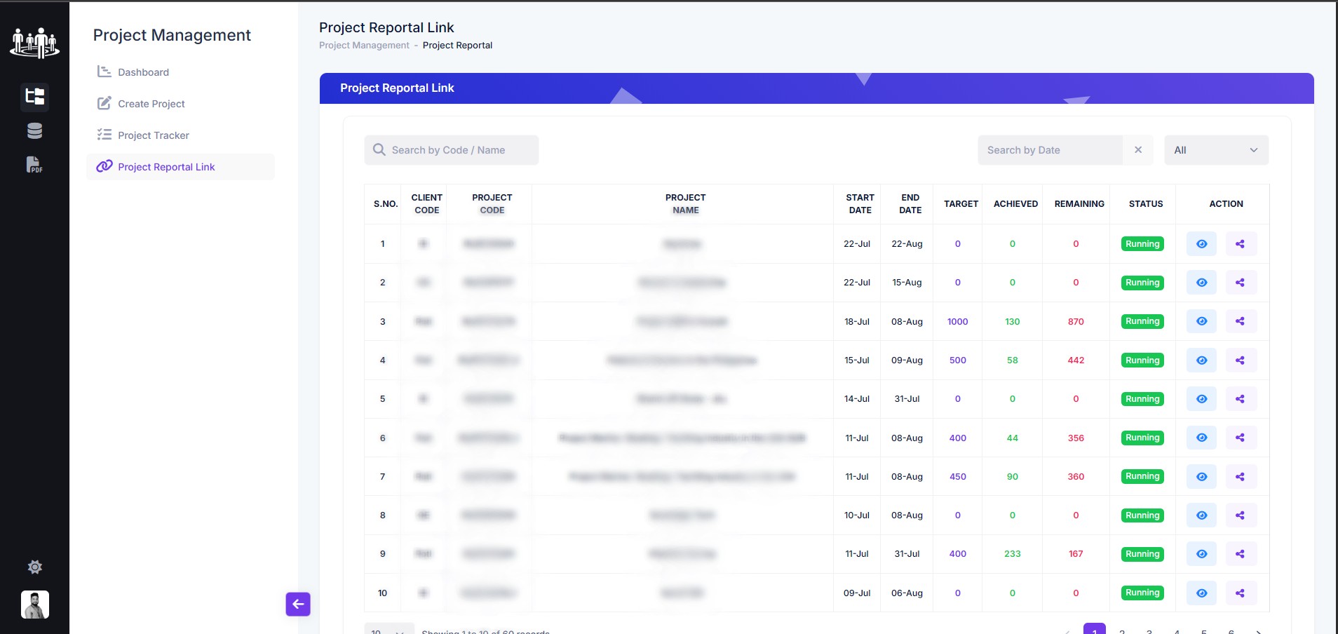Open the PDF reports icon
1338x634 pixels.
(x=34, y=165)
